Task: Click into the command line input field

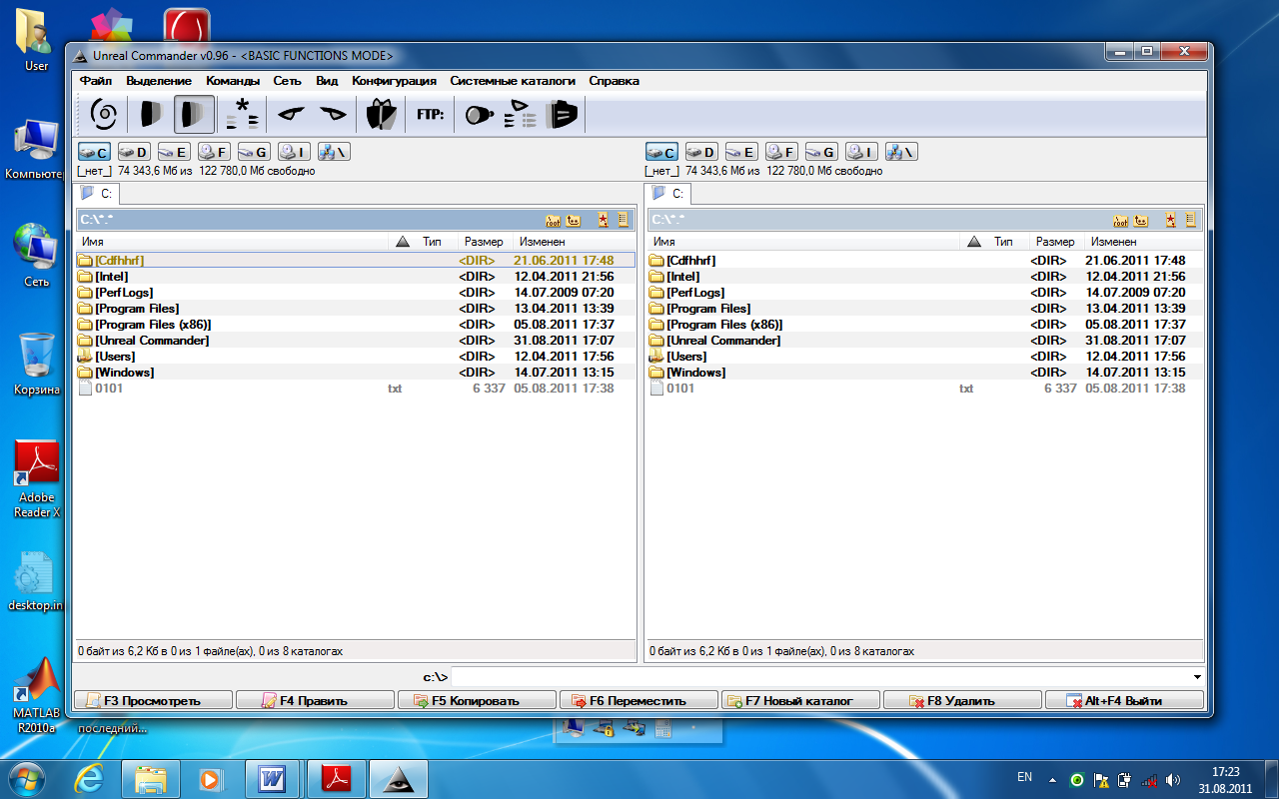Action: point(820,677)
